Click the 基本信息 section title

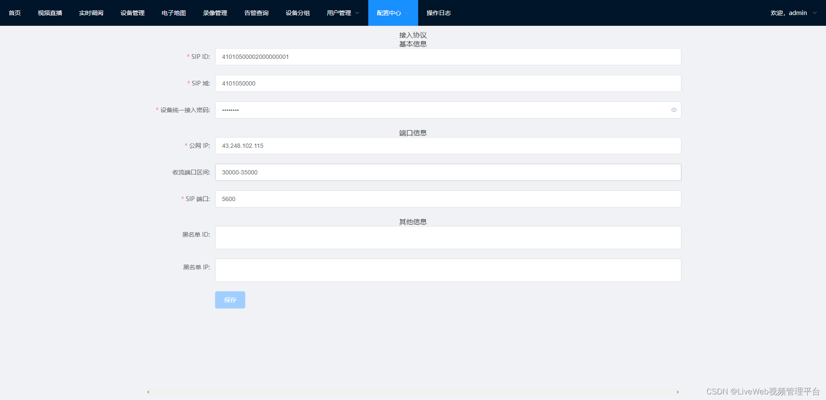click(413, 44)
